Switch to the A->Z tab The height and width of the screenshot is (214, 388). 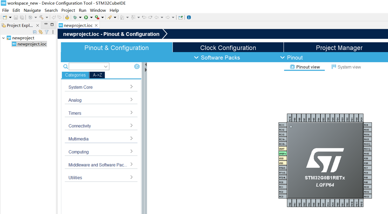pos(97,75)
